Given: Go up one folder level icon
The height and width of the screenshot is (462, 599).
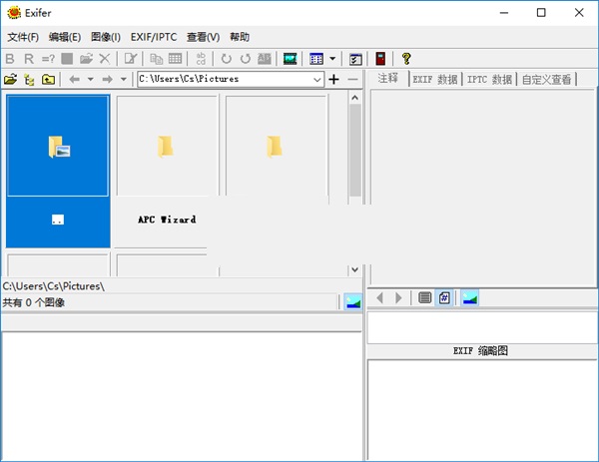Looking at the screenshot, I should [x=49, y=79].
